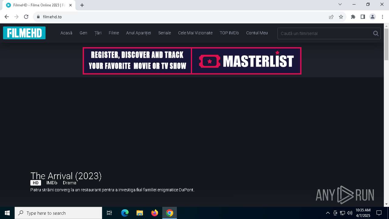Image resolution: width=389 pixels, height=219 pixels.
Task: Open Windows Start menu
Action: 7,213
